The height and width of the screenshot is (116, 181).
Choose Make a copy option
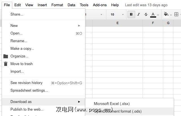(x=22, y=49)
